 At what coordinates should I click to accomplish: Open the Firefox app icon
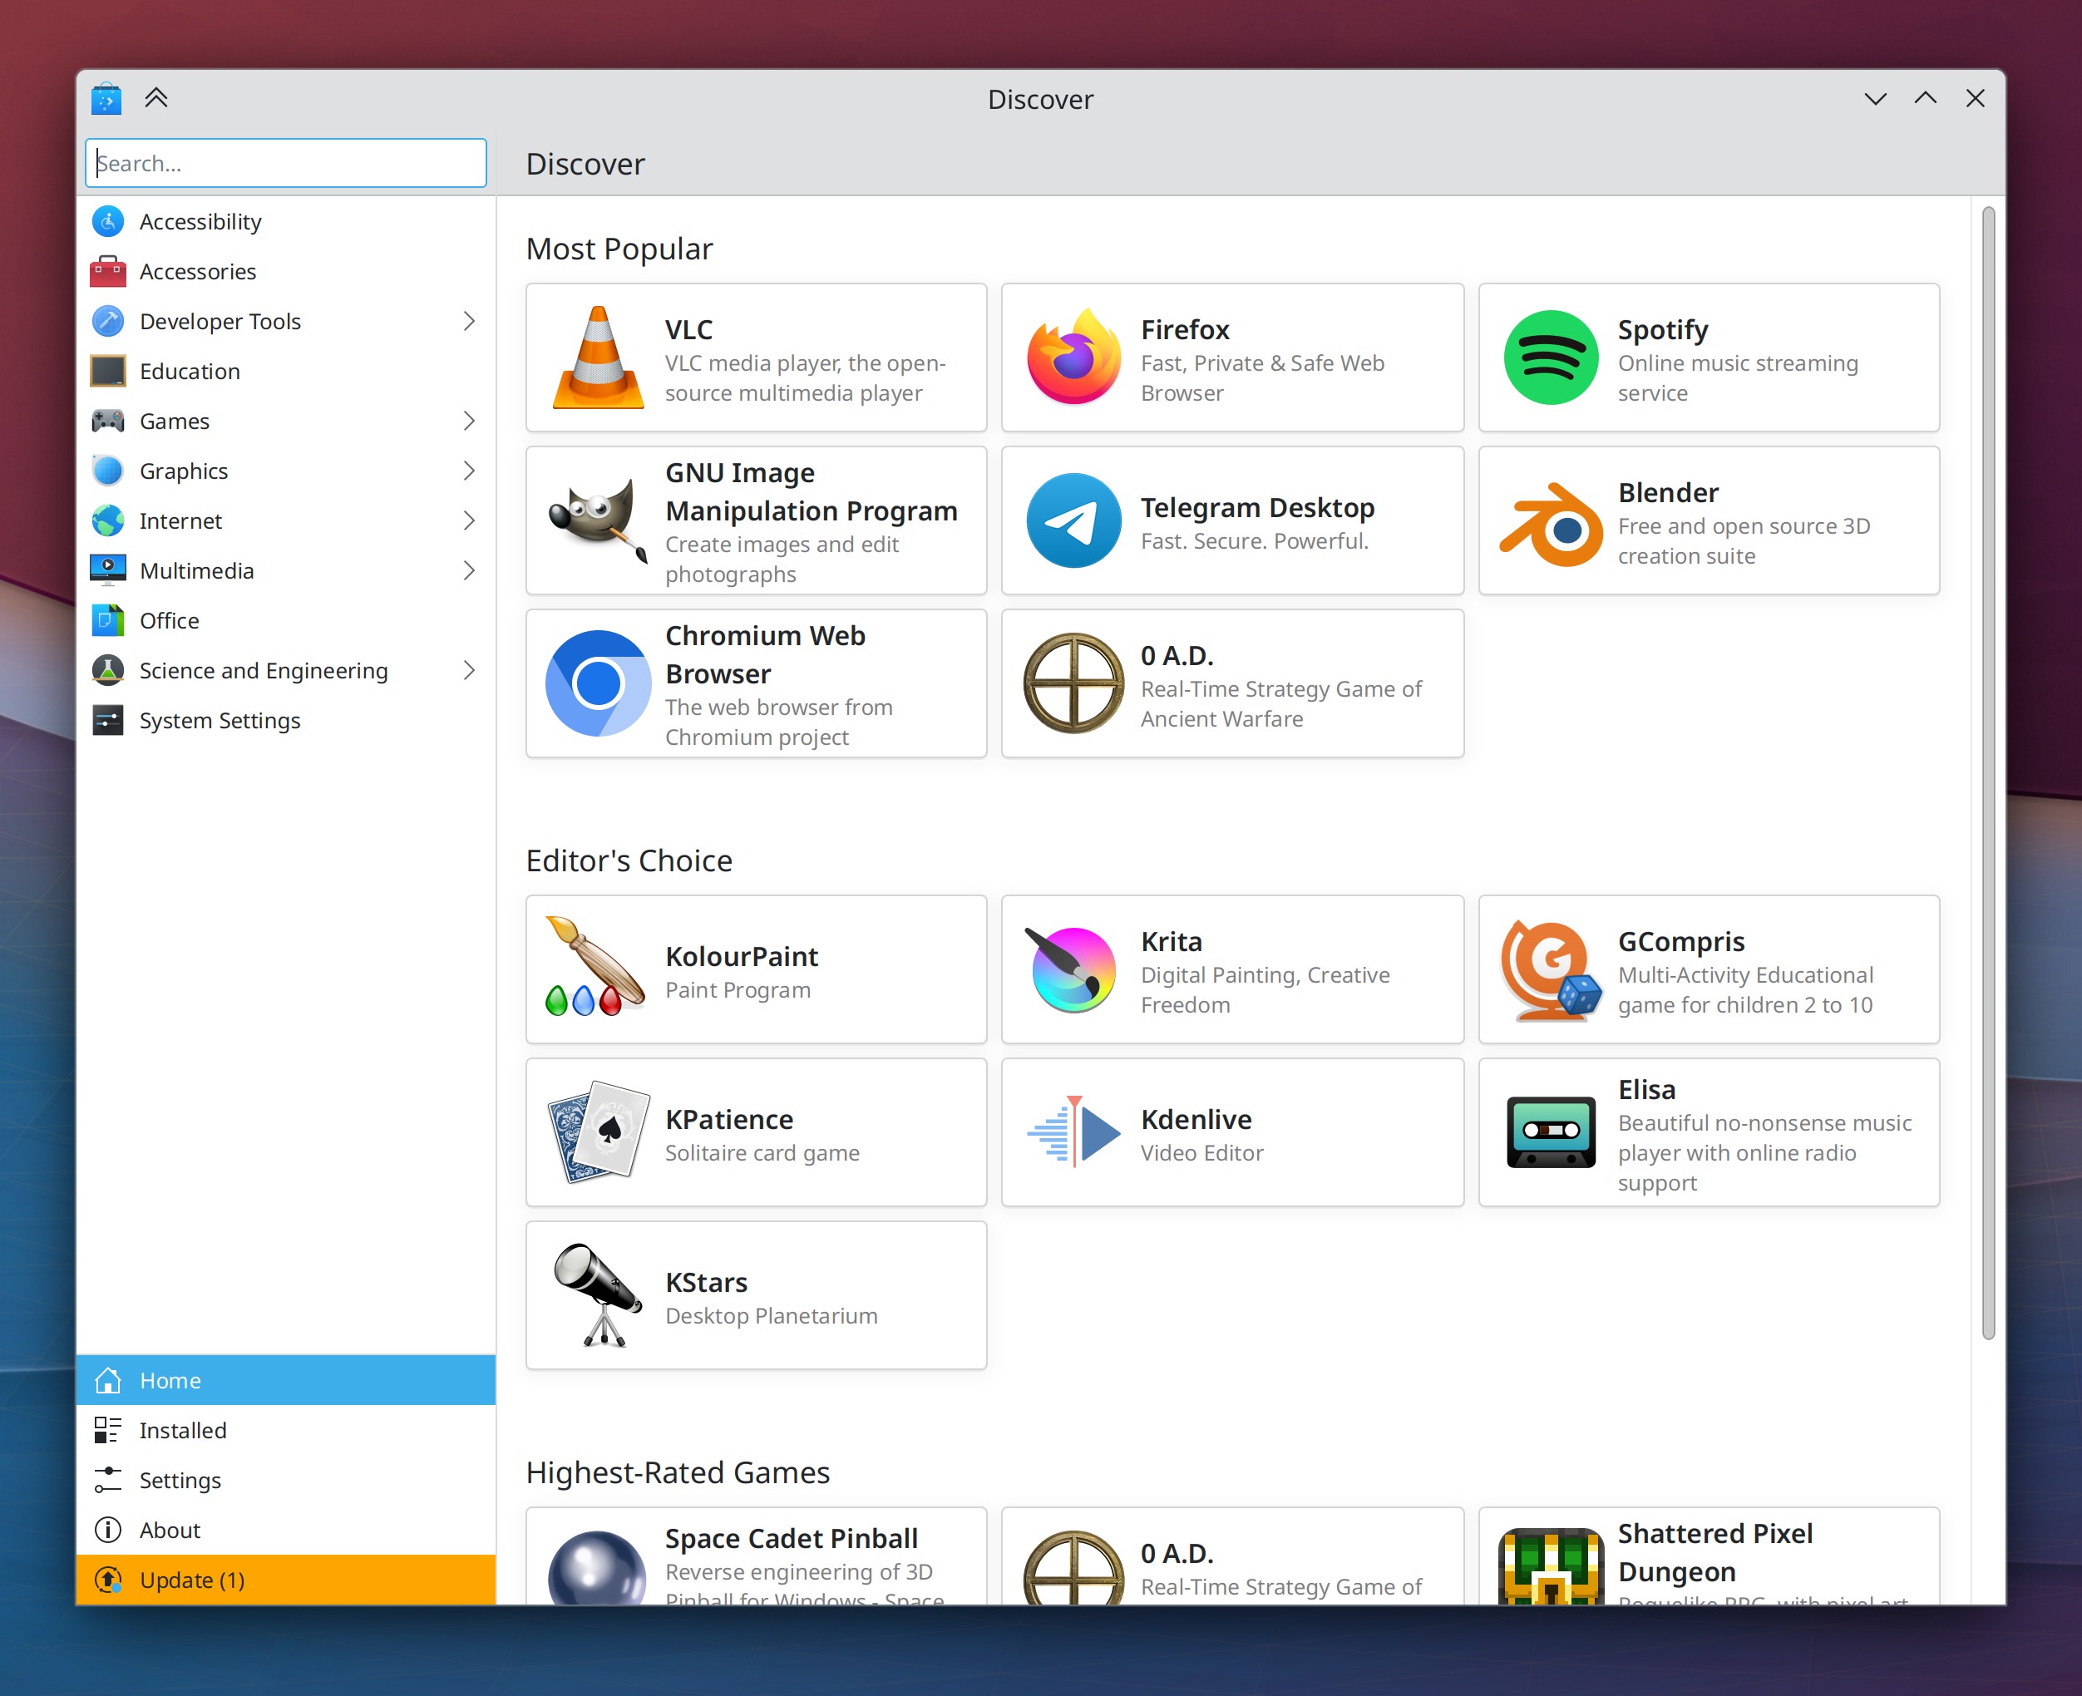pyautogui.click(x=1073, y=357)
